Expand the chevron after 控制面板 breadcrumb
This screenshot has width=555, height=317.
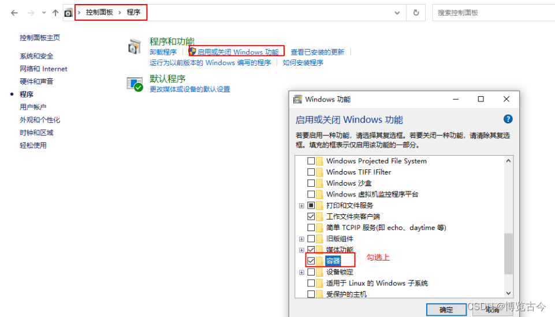120,13
